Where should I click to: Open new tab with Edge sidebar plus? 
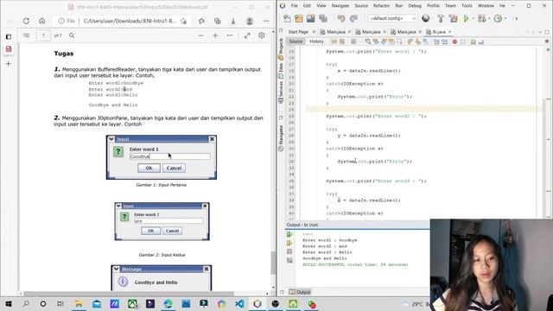pyautogui.click(x=9, y=64)
